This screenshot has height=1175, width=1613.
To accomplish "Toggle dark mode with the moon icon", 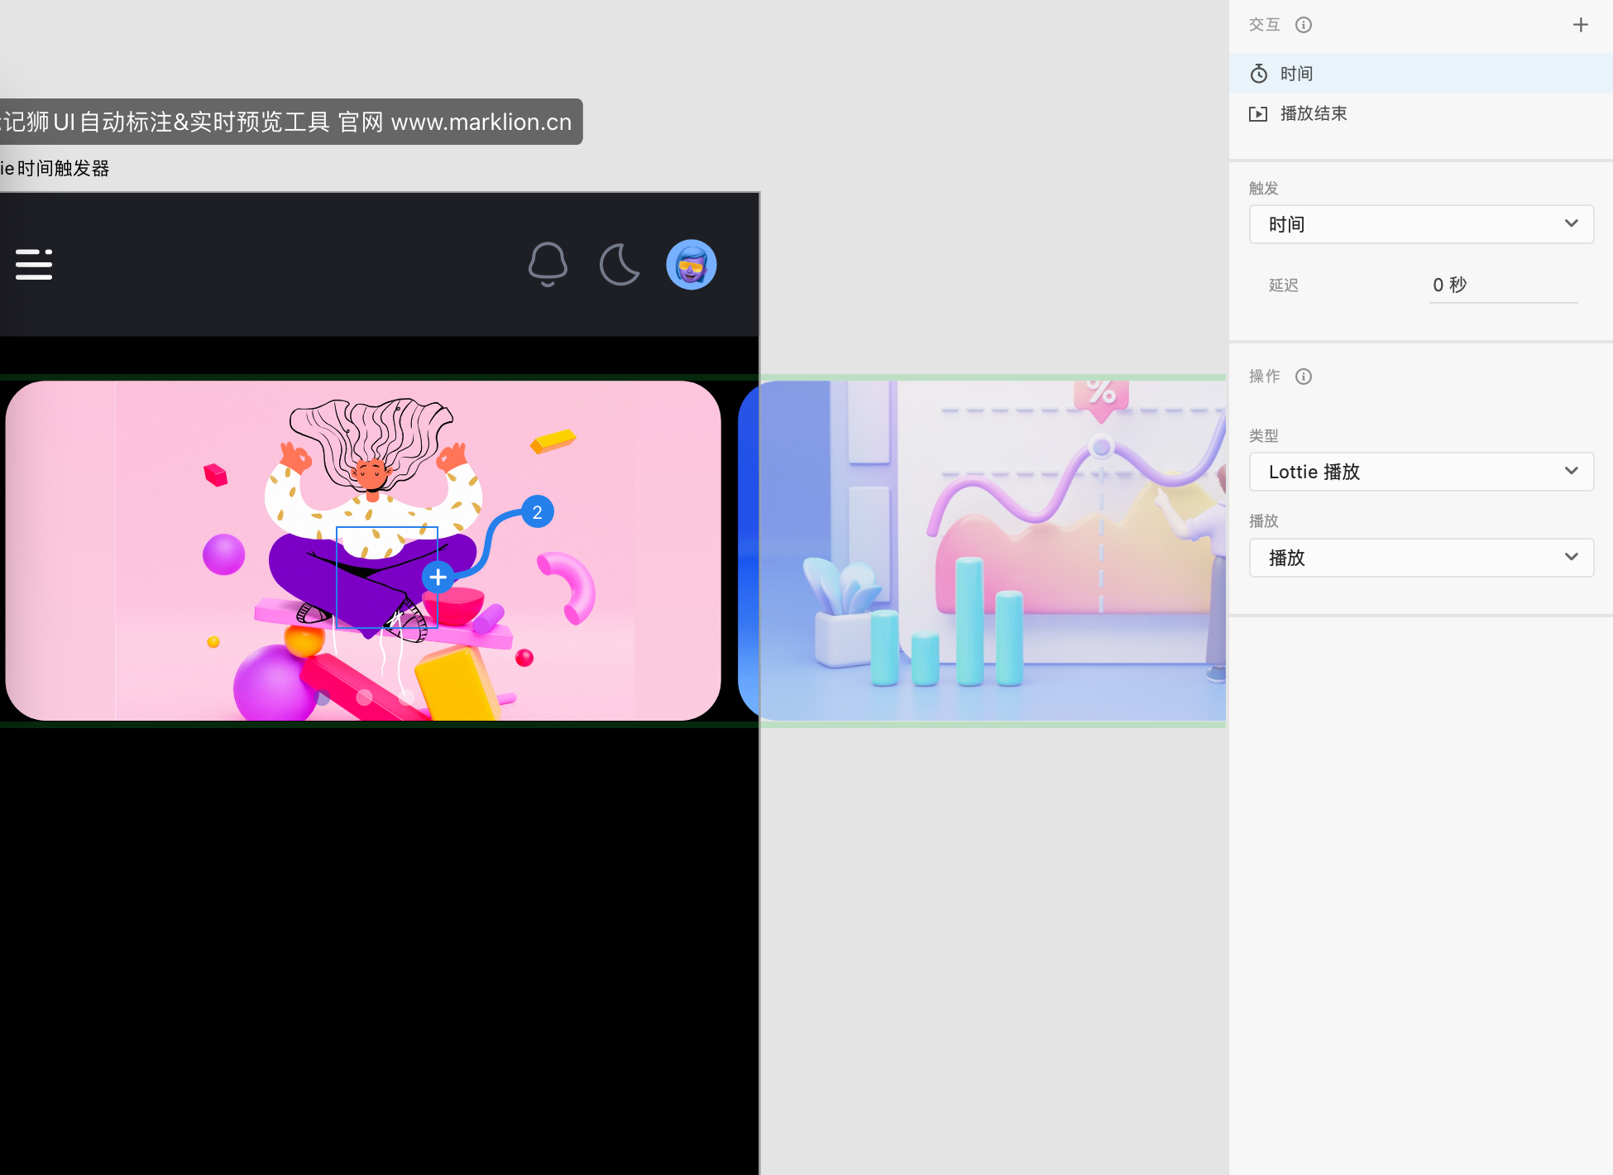I will tap(620, 265).
